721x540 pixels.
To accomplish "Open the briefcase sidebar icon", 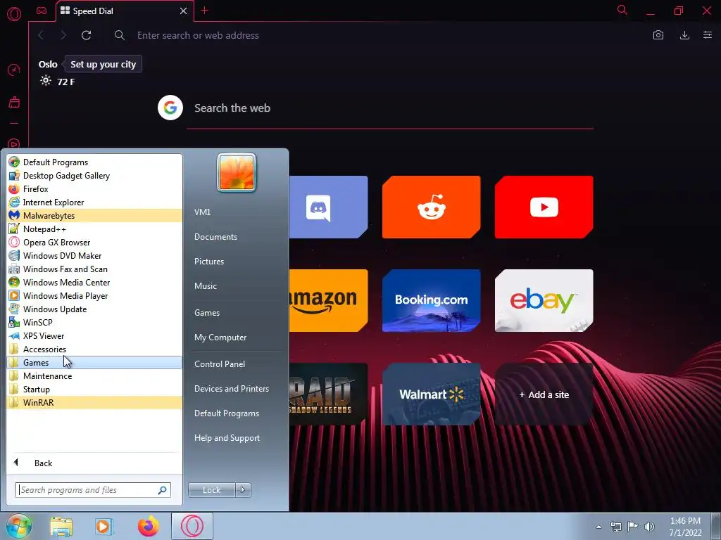I will pyautogui.click(x=14, y=102).
